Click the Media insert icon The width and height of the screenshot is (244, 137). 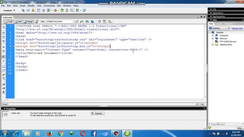(x=55, y=10)
